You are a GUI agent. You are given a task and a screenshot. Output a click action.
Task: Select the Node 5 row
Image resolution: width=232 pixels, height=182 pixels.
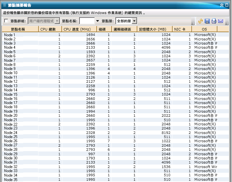[115, 52]
